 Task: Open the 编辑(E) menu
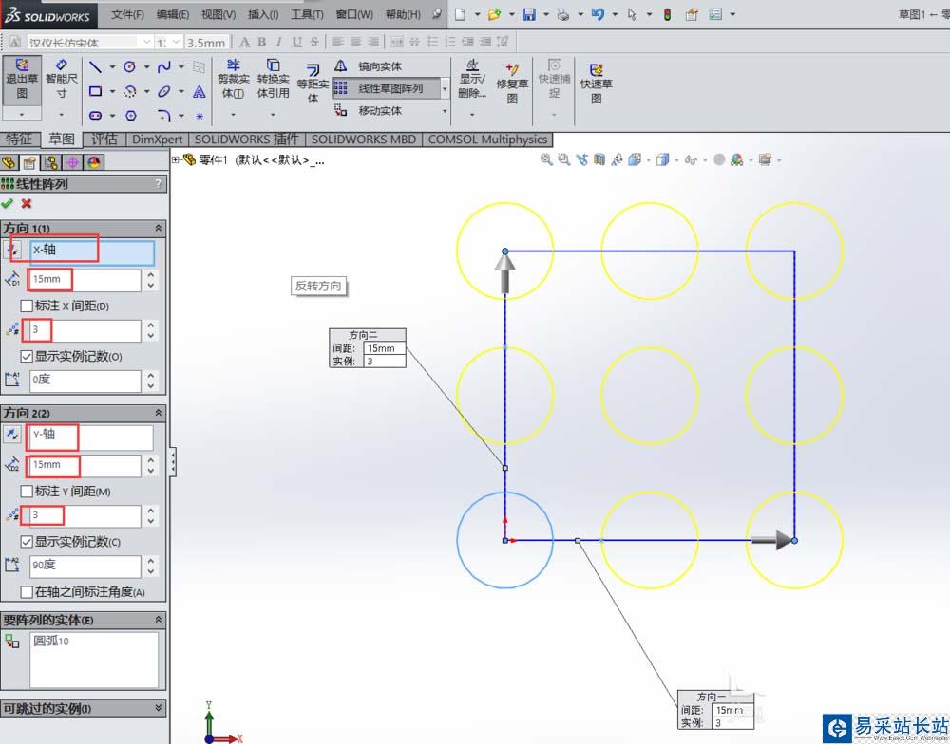pyautogui.click(x=172, y=14)
